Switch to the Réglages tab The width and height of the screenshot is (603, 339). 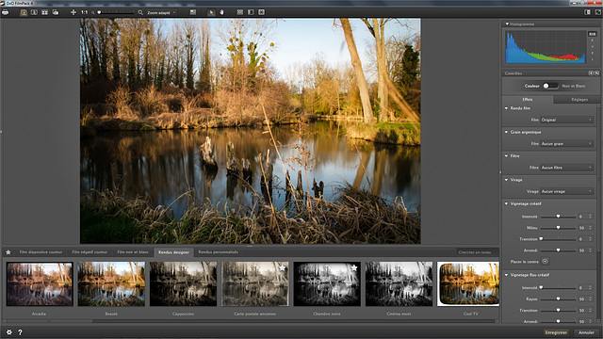pos(579,99)
